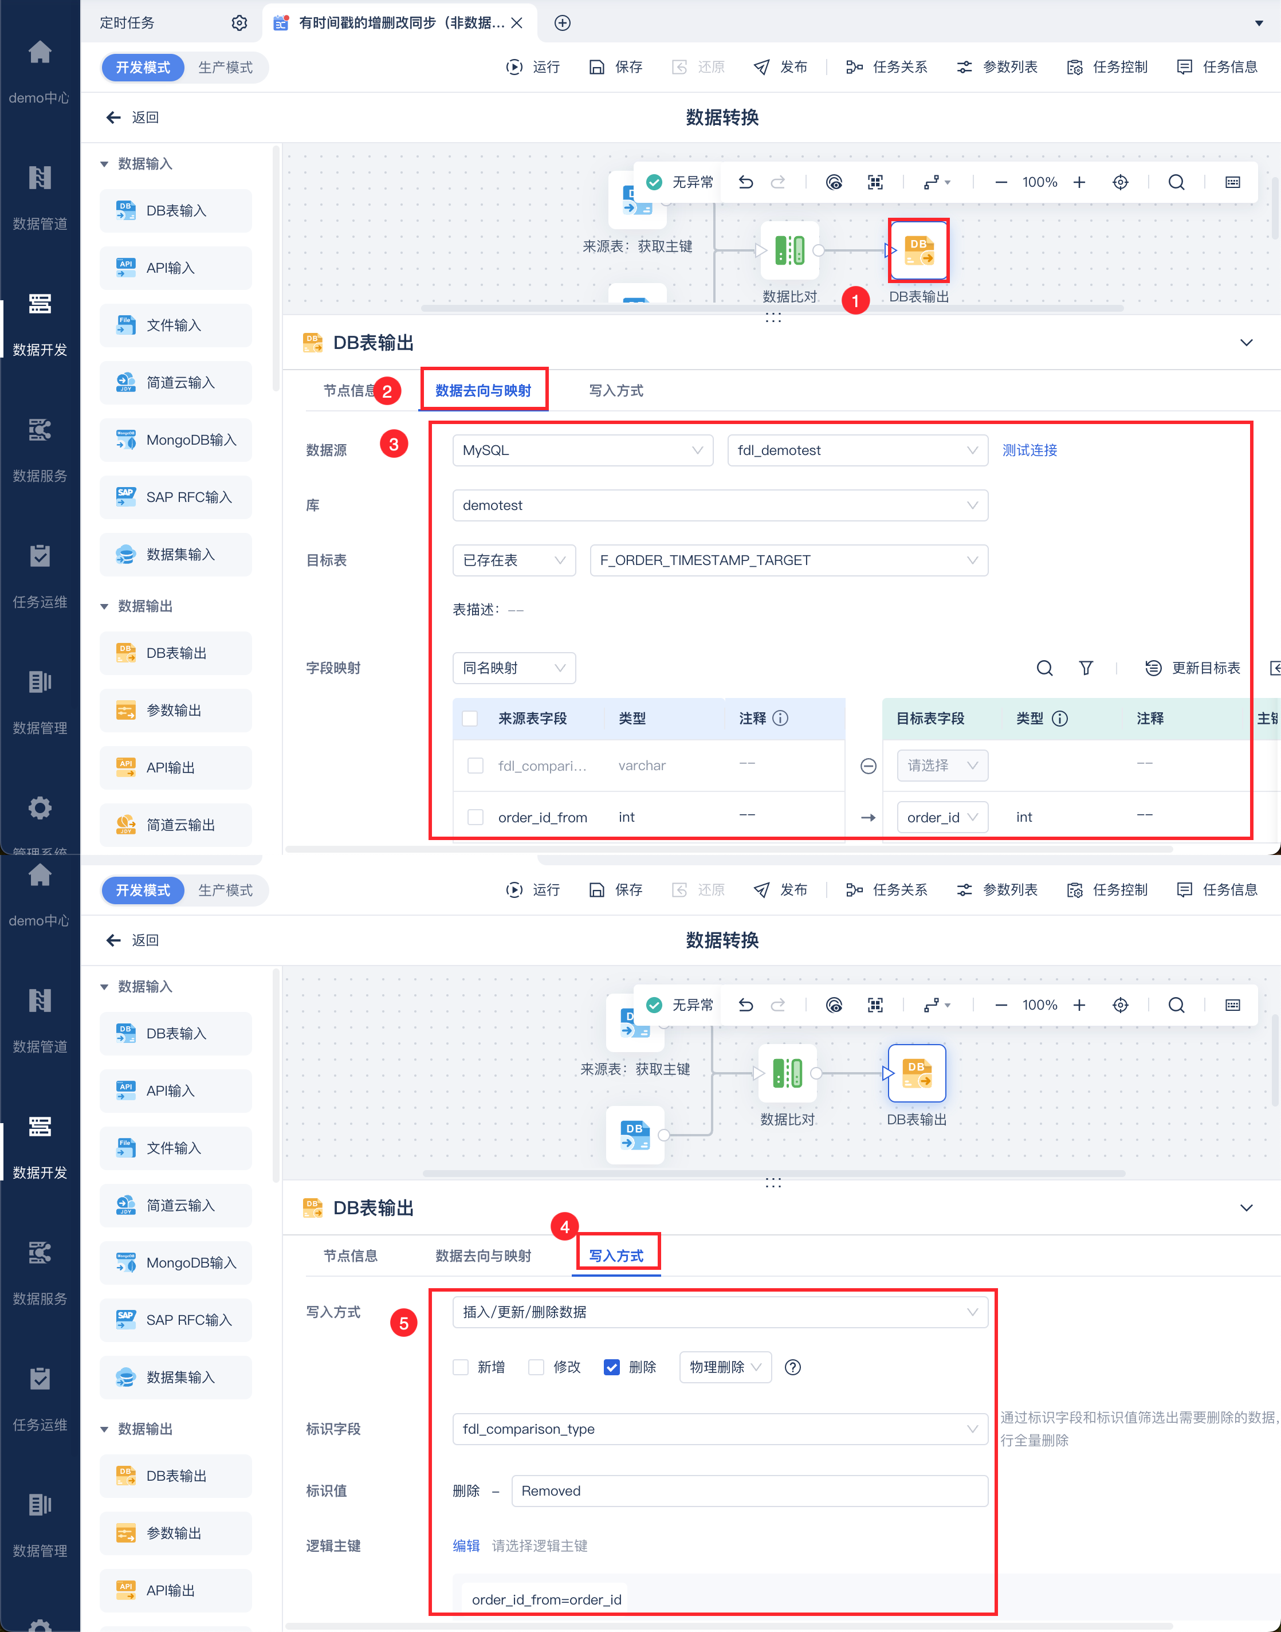Switch to 生产模式 in top mode switcher
1281x1632 pixels.
(x=225, y=68)
